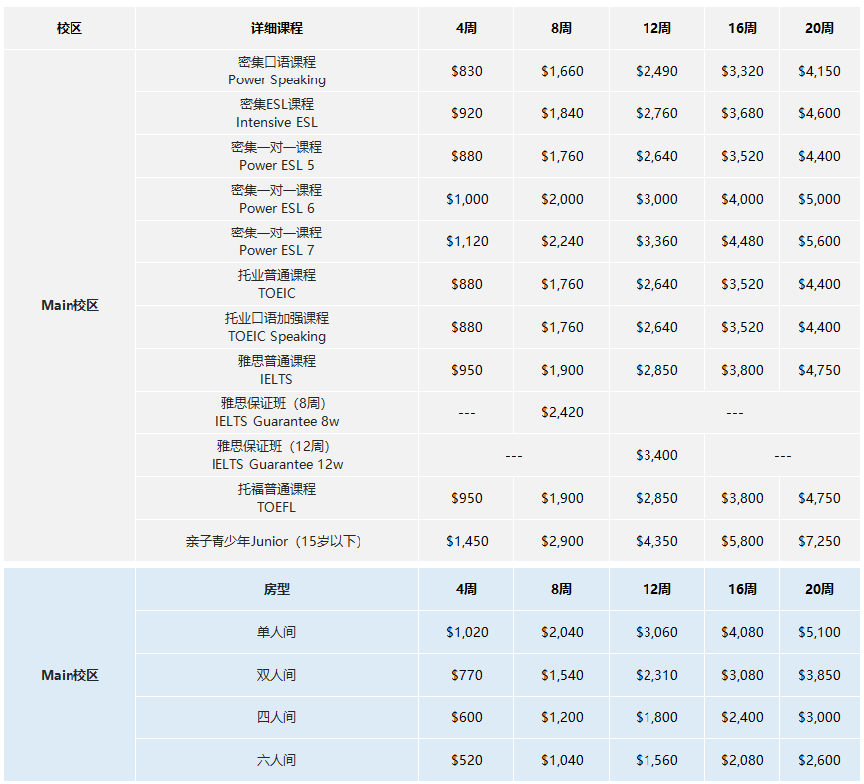
Task: Click the $3,400 IELTS Guarantee 12w price
Action: (x=656, y=455)
